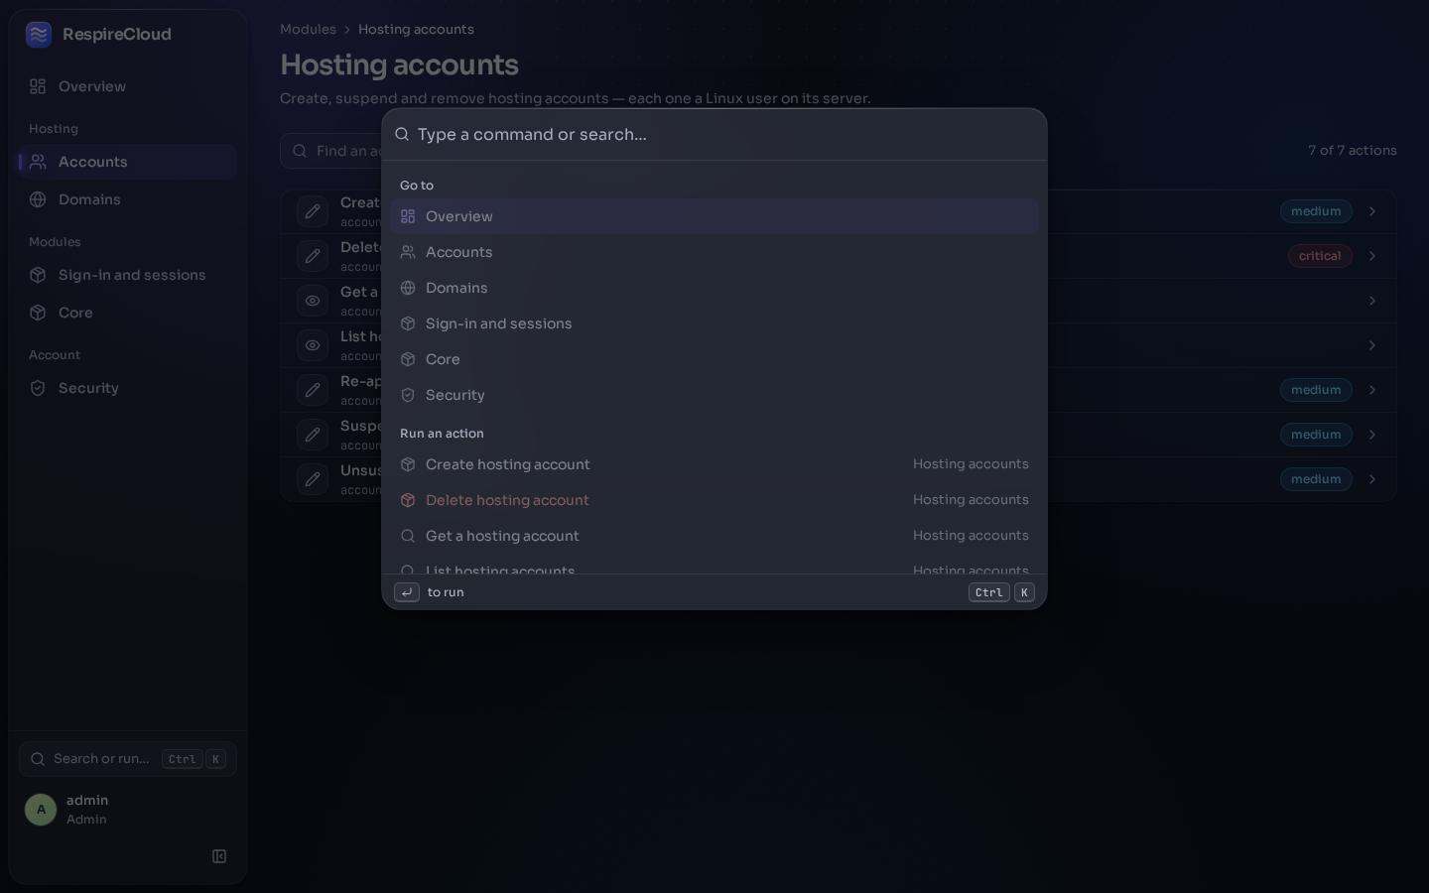Click the Domains globe icon in palette
This screenshot has height=893, width=1429.
click(408, 288)
